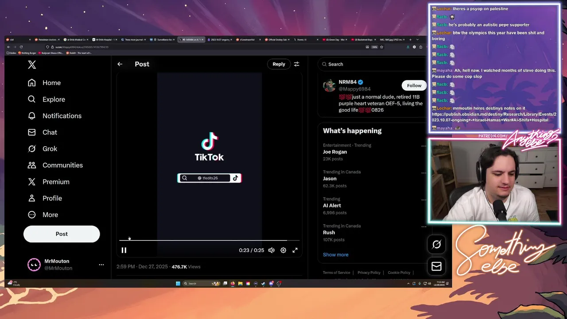The height and width of the screenshot is (319, 567).
Task: Switch to Palestinian doctors browser tab
Action: click(48, 40)
